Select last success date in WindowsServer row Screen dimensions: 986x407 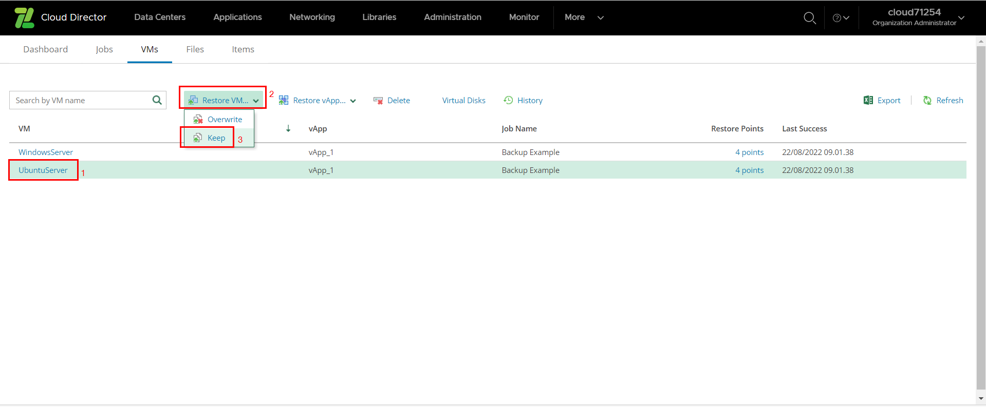pos(818,152)
